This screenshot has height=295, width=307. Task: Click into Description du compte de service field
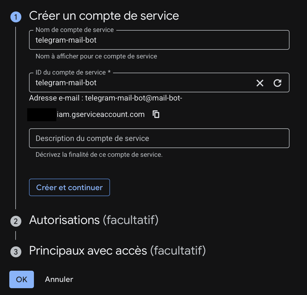(x=159, y=138)
